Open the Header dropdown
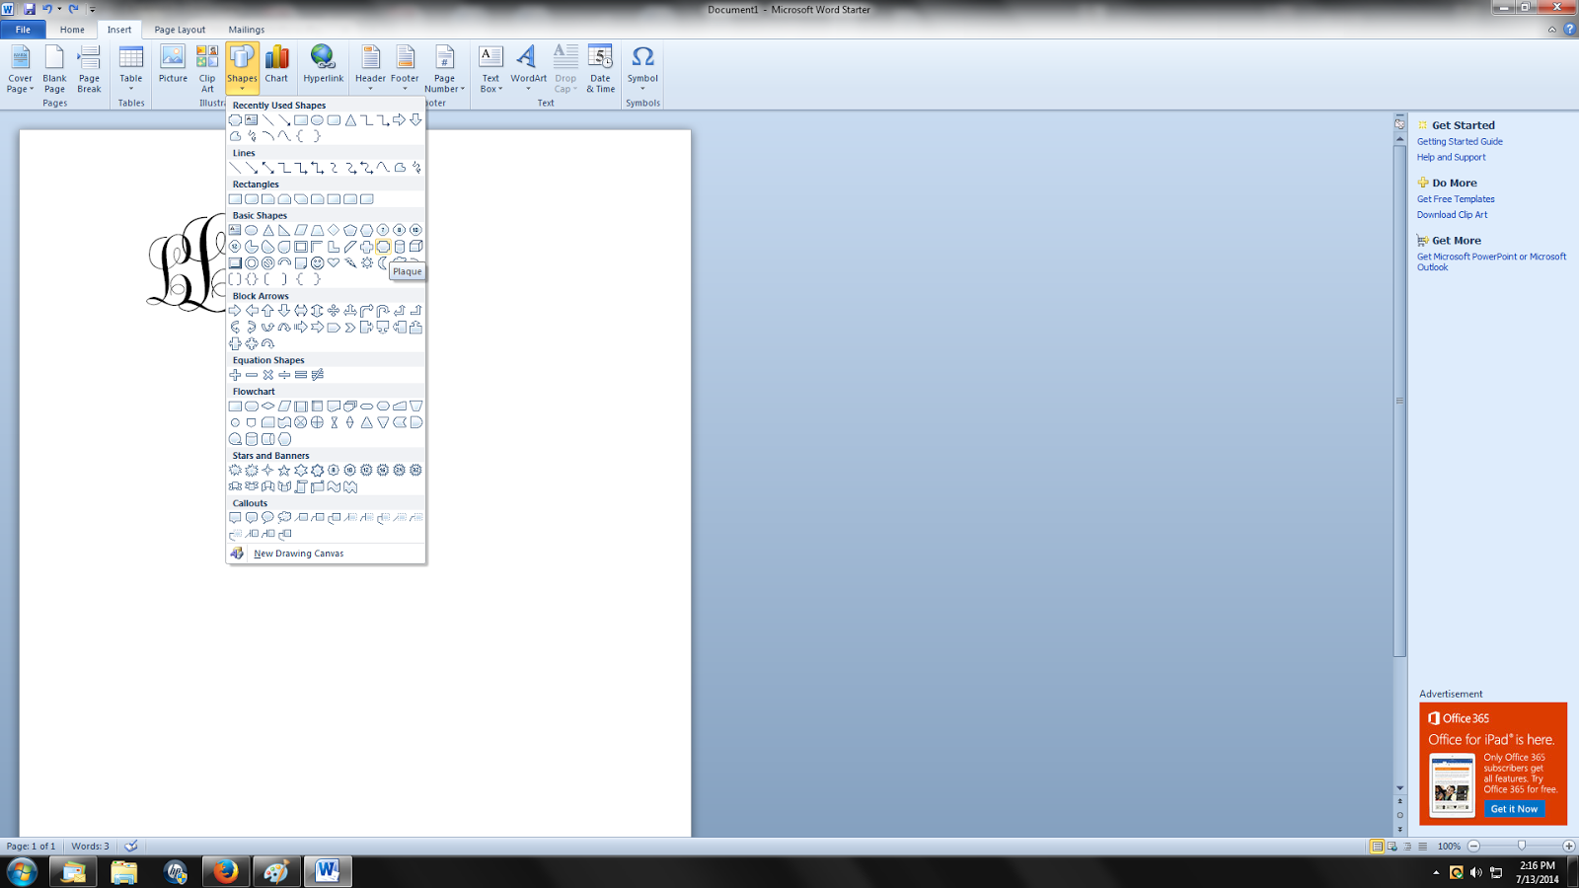The height and width of the screenshot is (888, 1579). click(370, 69)
